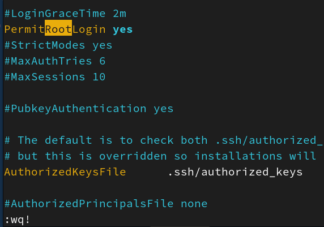The width and height of the screenshot is (324, 227).
Task: Click comment line but this is overridden
Action: [x=160, y=156]
